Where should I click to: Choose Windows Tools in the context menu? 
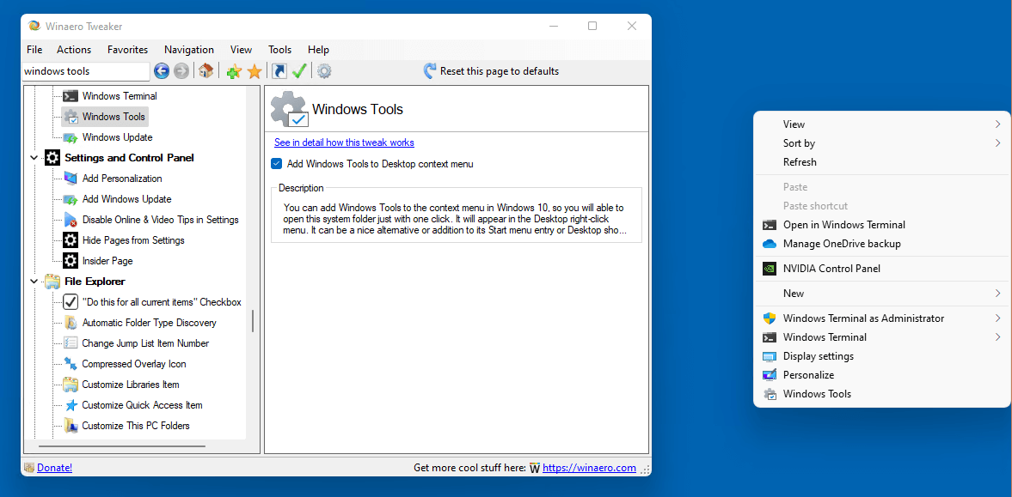pyautogui.click(x=882, y=394)
